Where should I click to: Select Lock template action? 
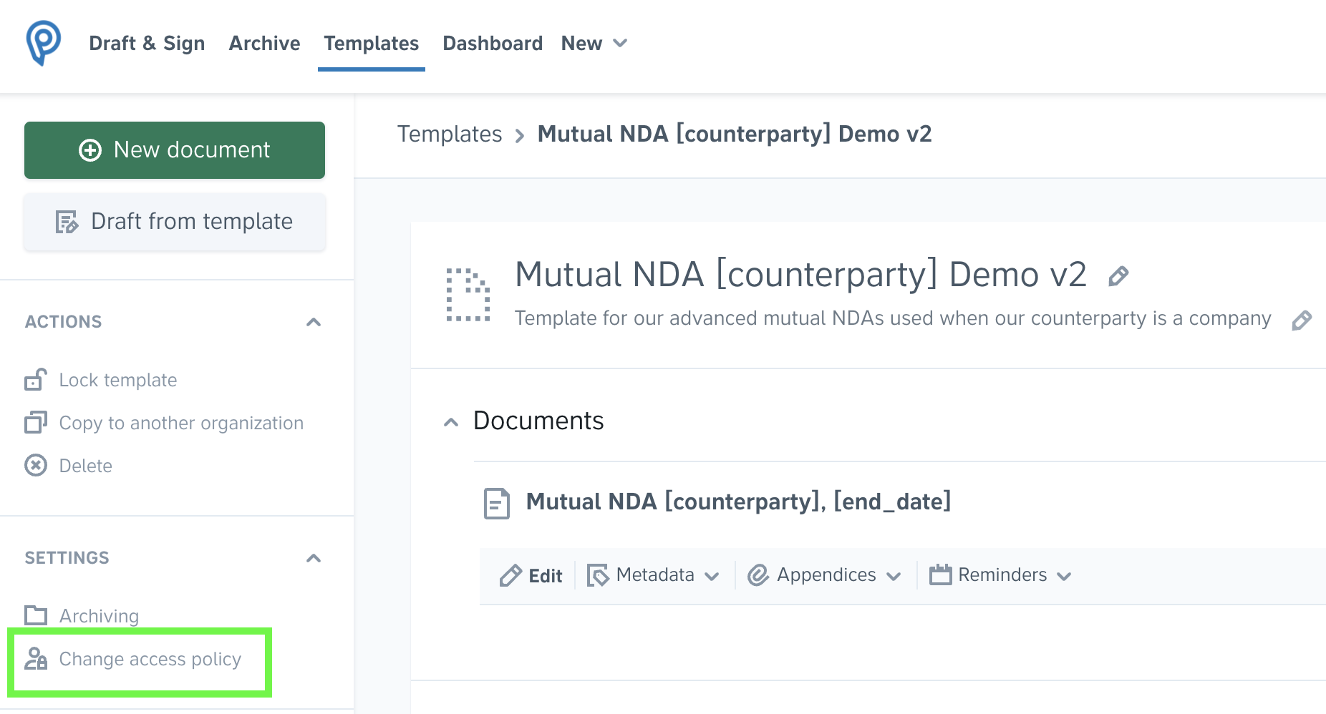118,380
